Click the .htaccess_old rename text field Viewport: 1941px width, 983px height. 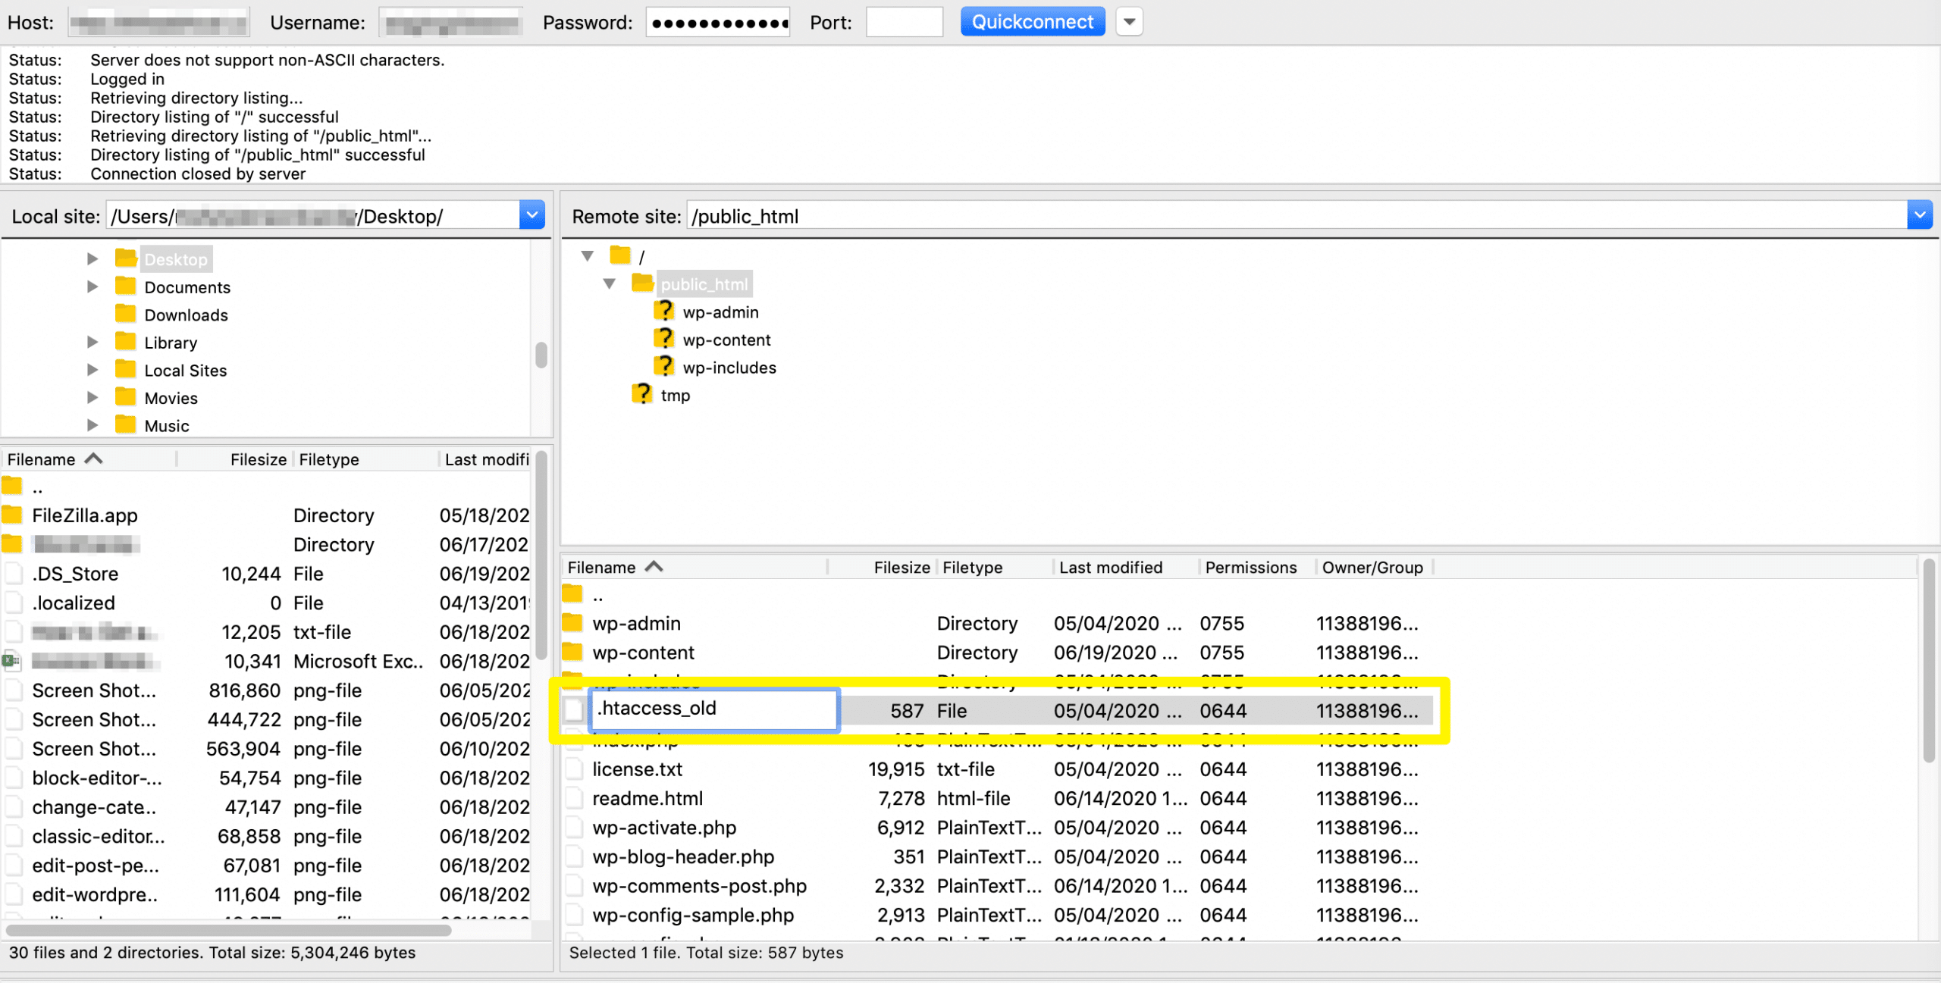(x=714, y=709)
